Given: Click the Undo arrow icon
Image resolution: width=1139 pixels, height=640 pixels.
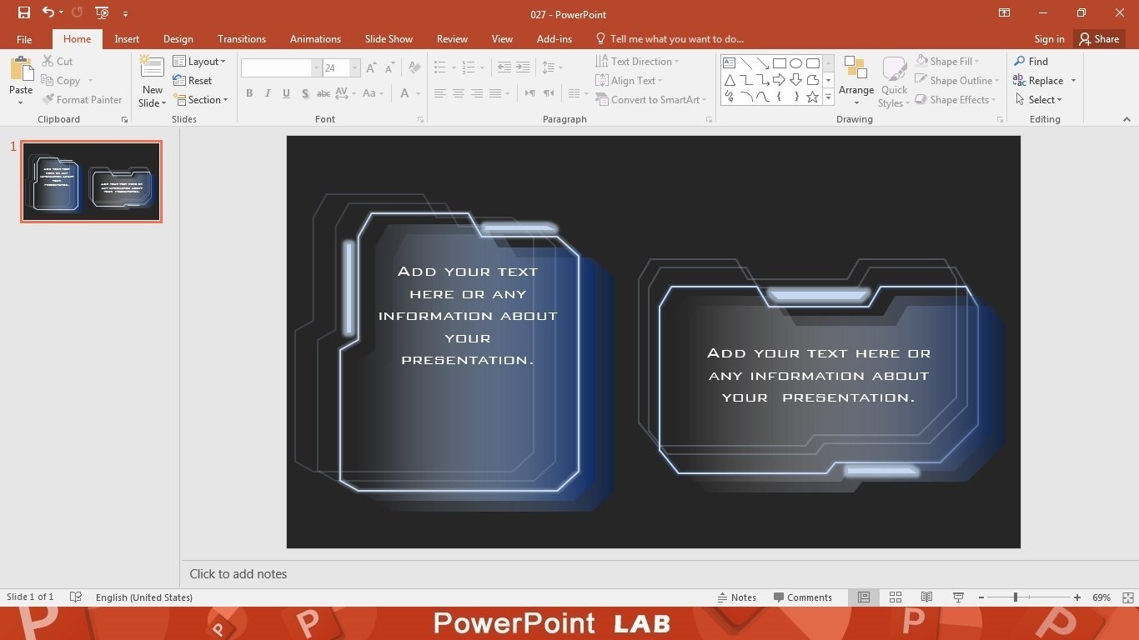Looking at the screenshot, I should click(x=48, y=12).
